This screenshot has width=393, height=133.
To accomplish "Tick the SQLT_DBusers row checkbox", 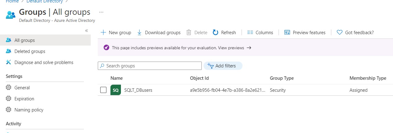I will click(103, 90).
